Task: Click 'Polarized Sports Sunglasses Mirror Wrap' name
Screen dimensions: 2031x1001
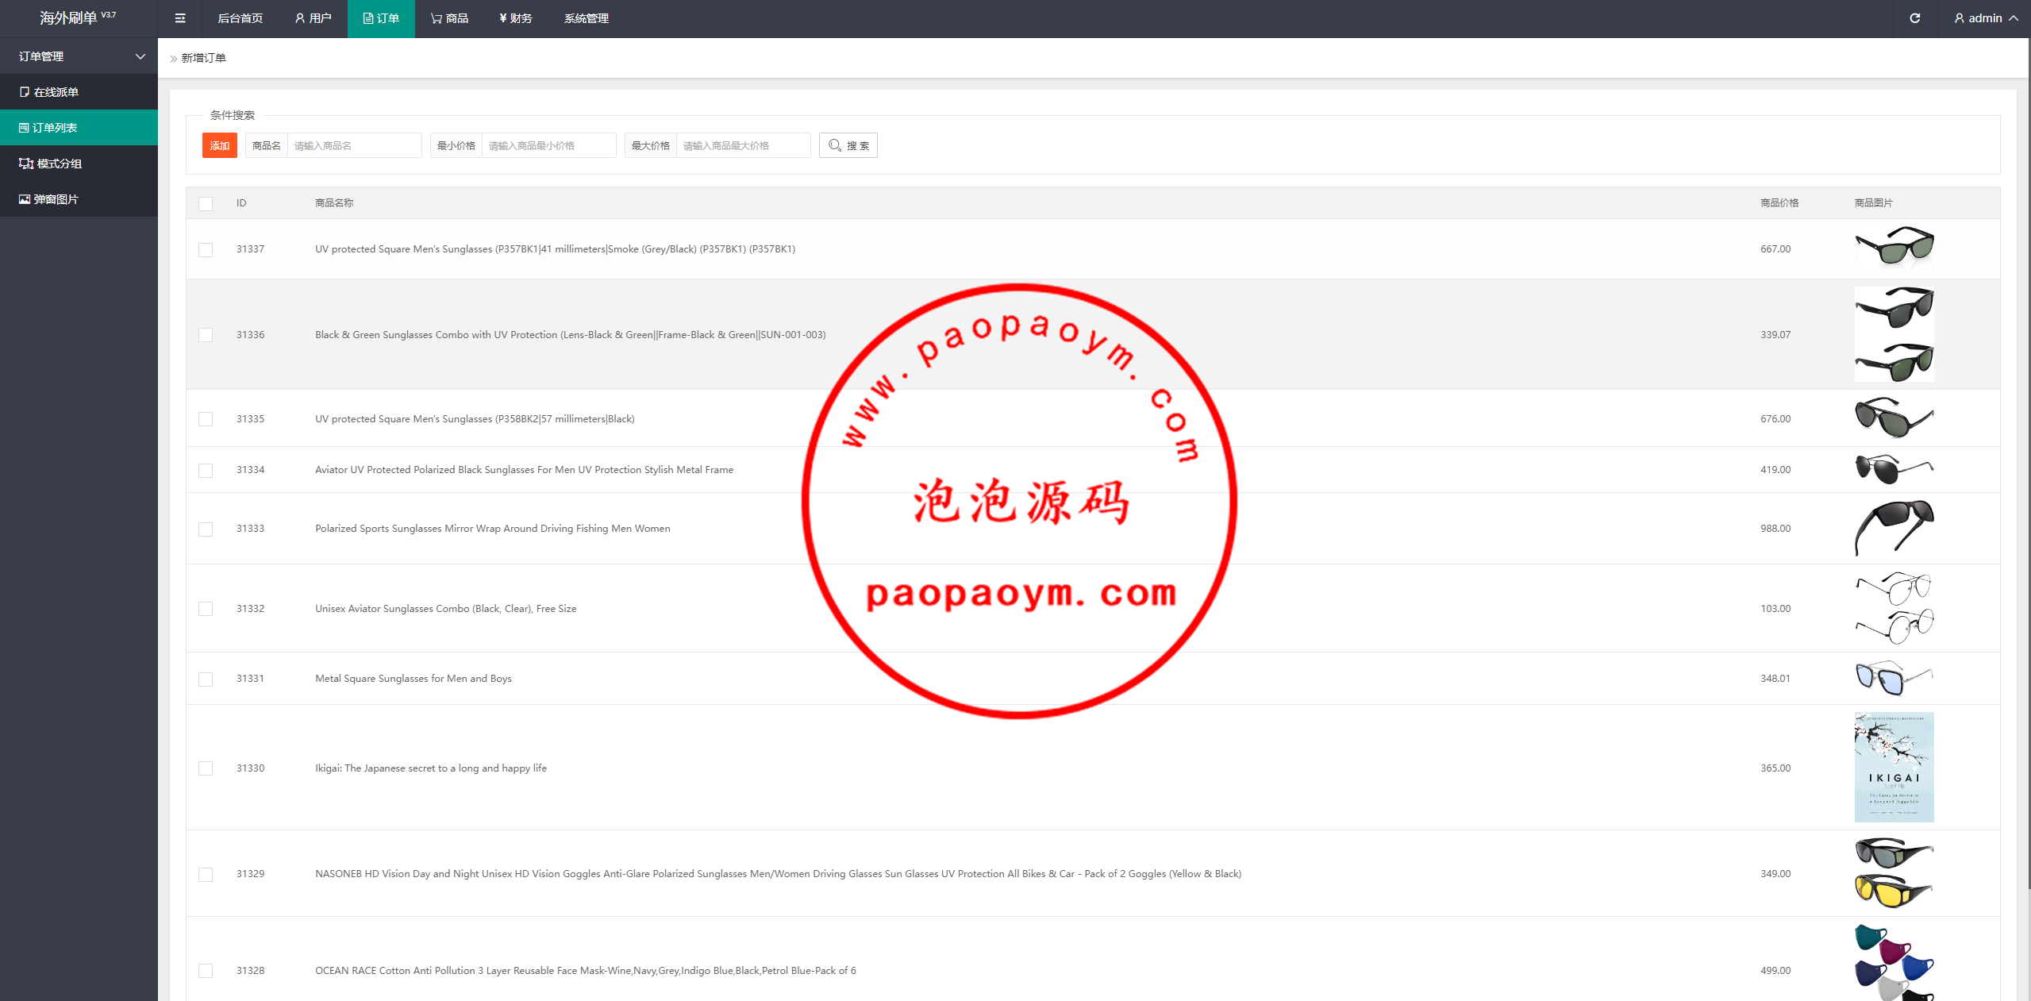Action: (493, 529)
